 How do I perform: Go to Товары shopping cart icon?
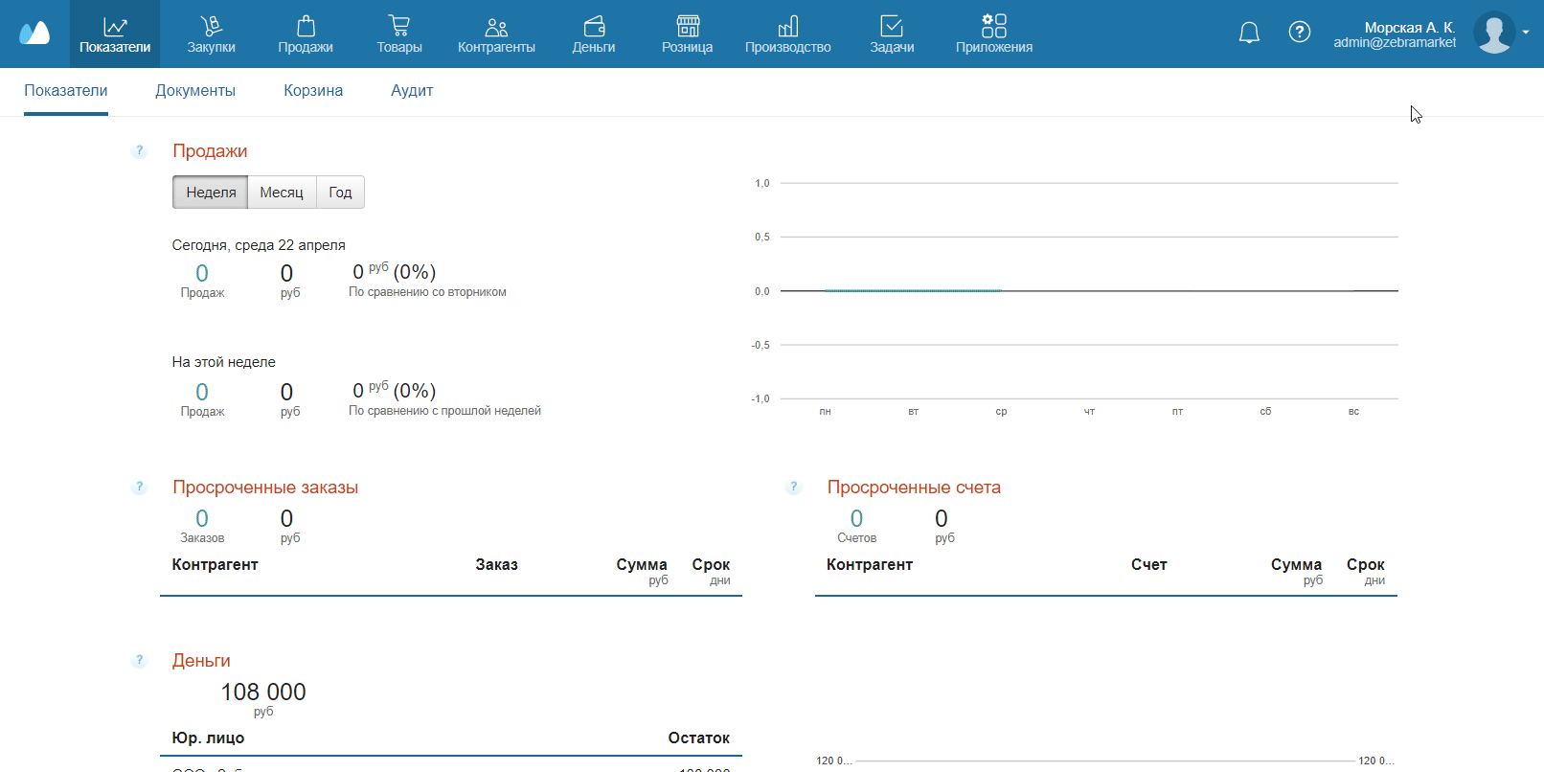(399, 26)
